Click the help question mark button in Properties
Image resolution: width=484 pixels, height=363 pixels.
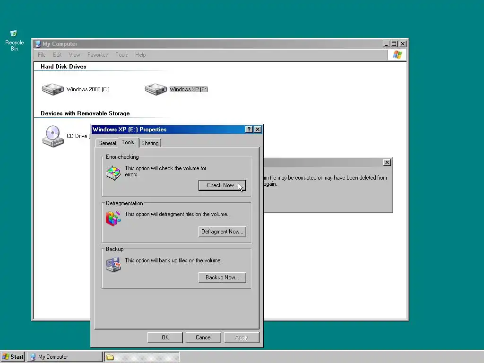(249, 130)
